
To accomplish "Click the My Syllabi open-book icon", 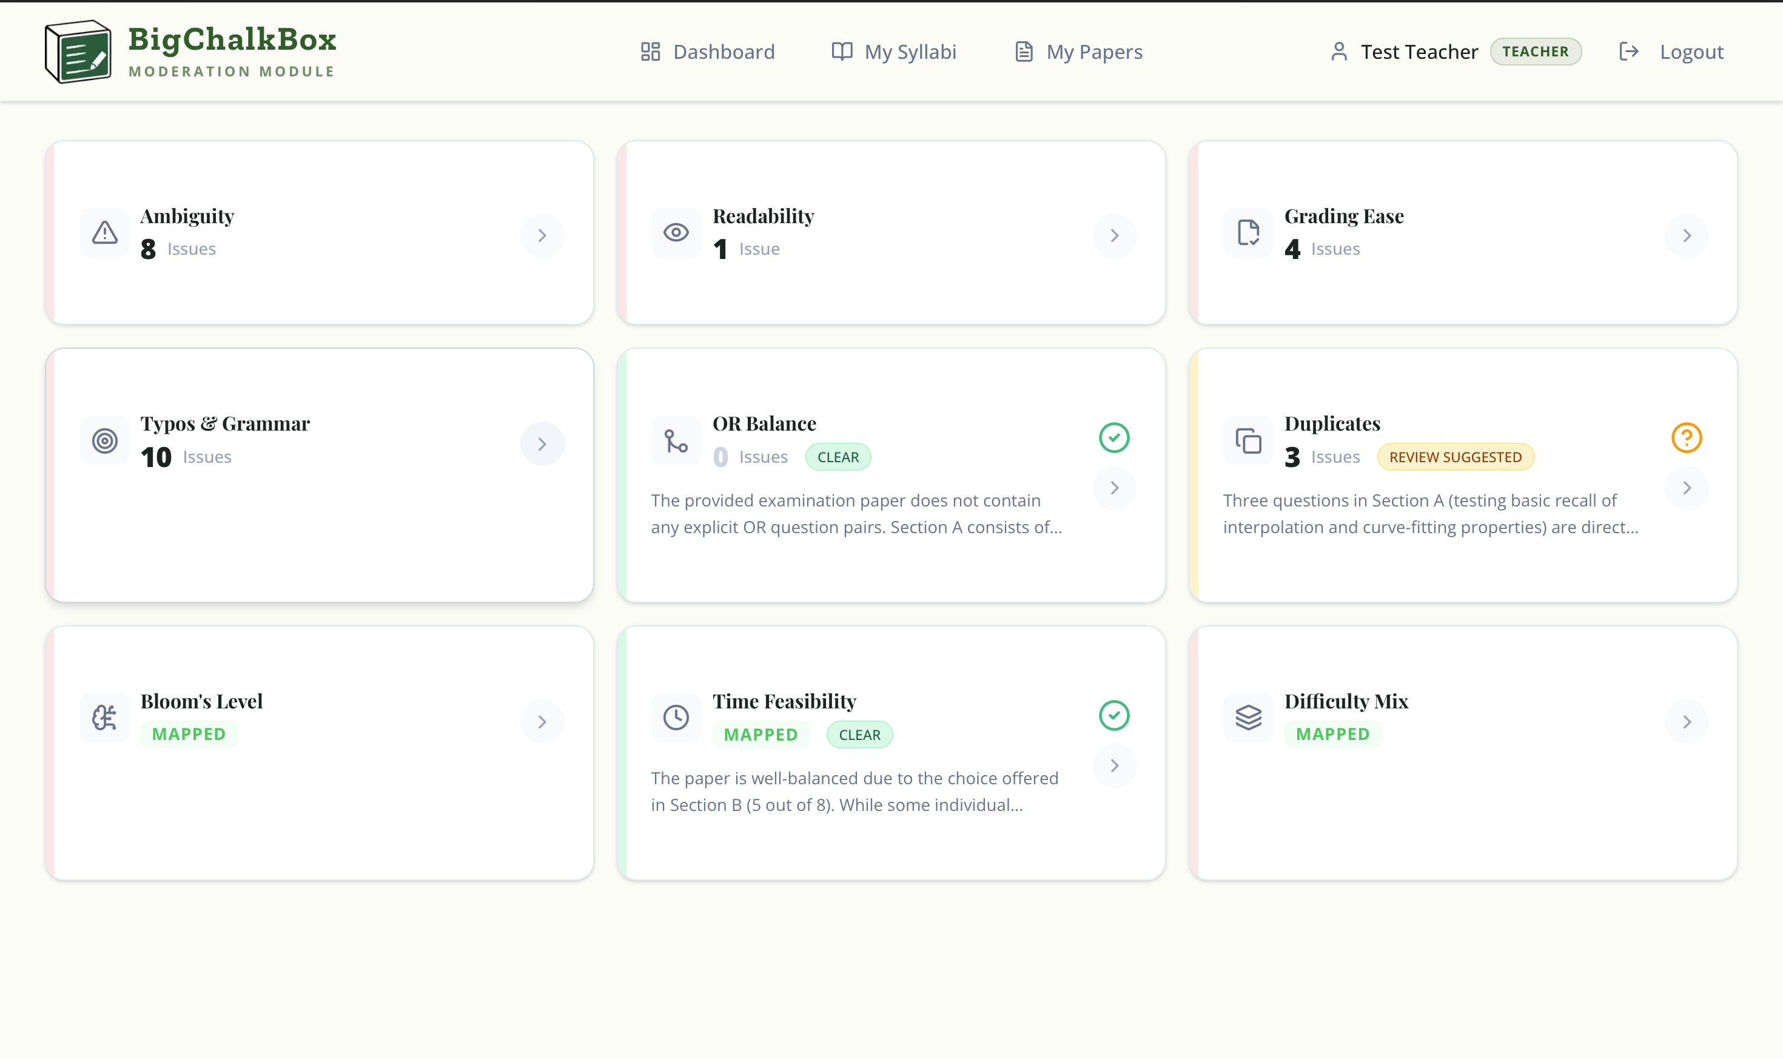I will coord(842,52).
